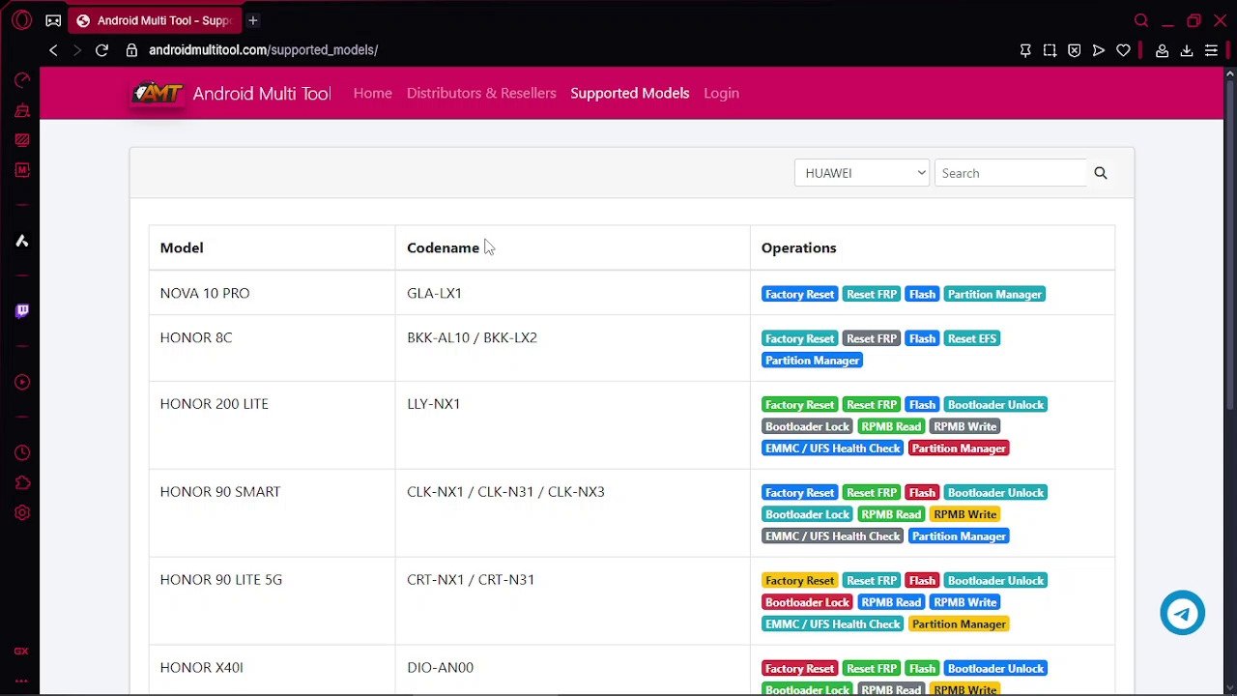Open the Opera main menu logo
The width and height of the screenshot is (1237, 696).
pos(21,20)
